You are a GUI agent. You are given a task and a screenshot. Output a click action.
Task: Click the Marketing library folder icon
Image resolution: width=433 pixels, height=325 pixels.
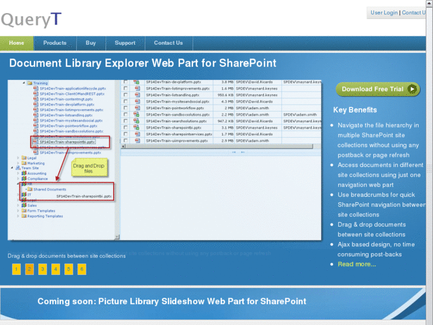[24, 163]
